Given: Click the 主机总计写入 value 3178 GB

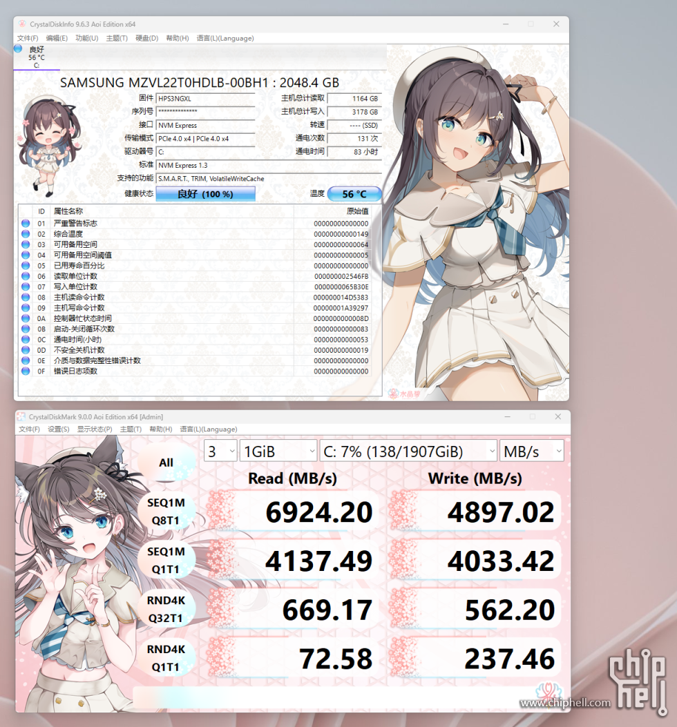Looking at the screenshot, I should (354, 112).
